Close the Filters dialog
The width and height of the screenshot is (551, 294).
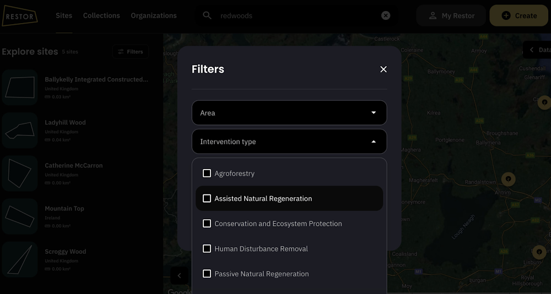coord(383,69)
